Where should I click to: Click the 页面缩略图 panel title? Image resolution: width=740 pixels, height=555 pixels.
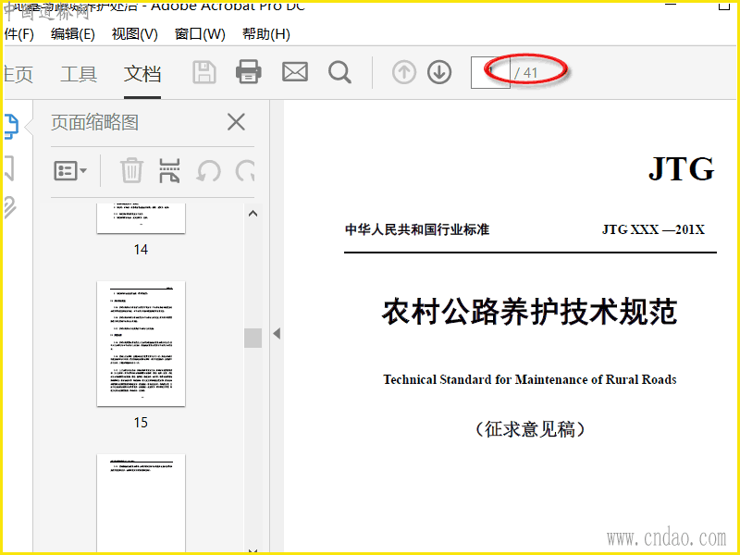point(95,122)
